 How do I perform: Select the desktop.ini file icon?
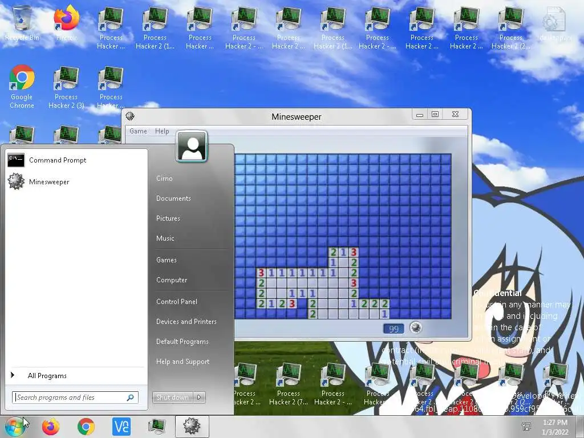(x=555, y=23)
